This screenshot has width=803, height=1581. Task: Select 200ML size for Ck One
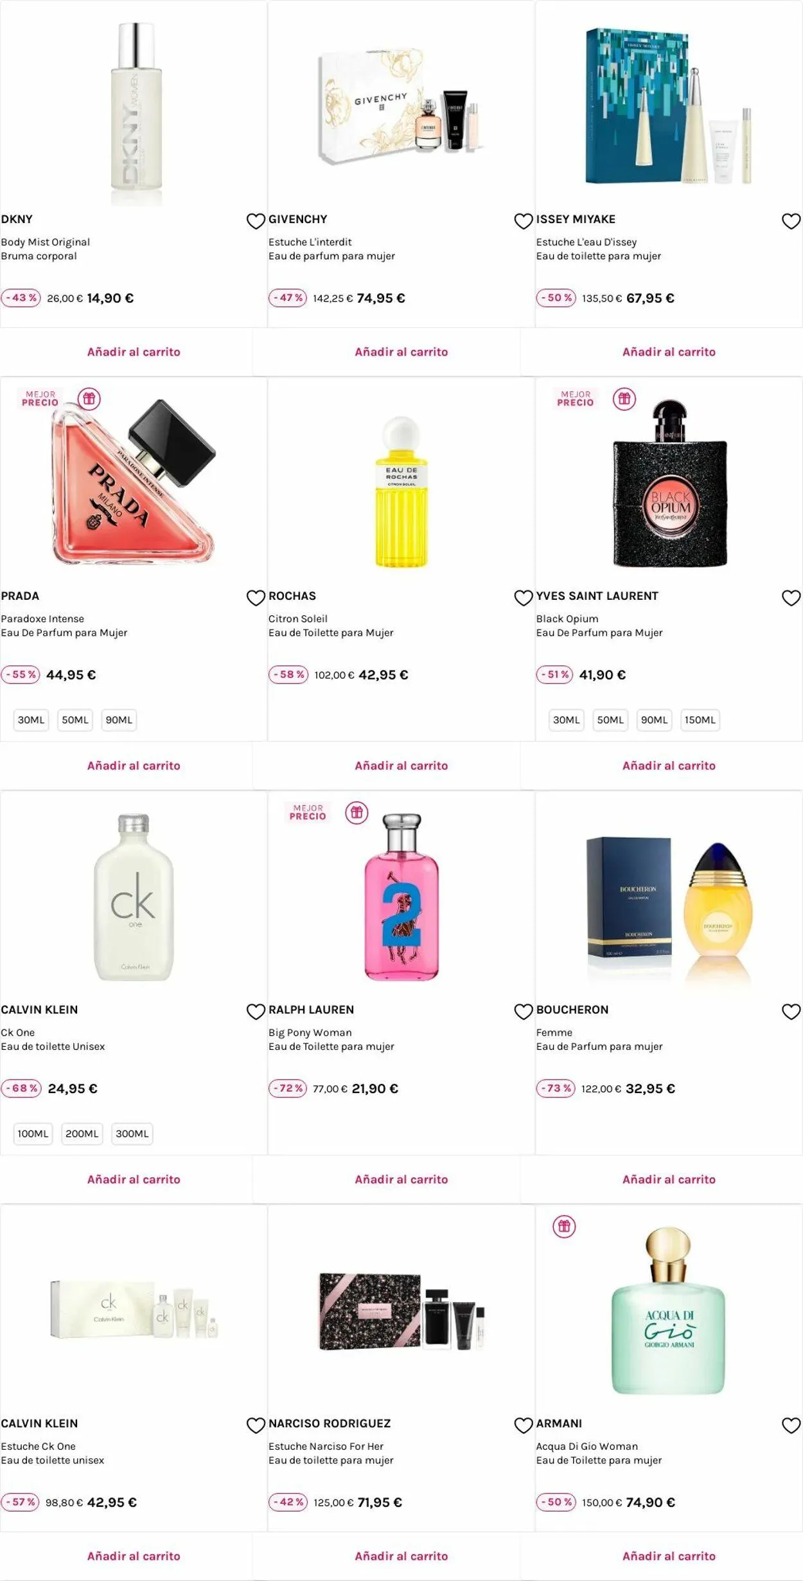click(x=82, y=1134)
